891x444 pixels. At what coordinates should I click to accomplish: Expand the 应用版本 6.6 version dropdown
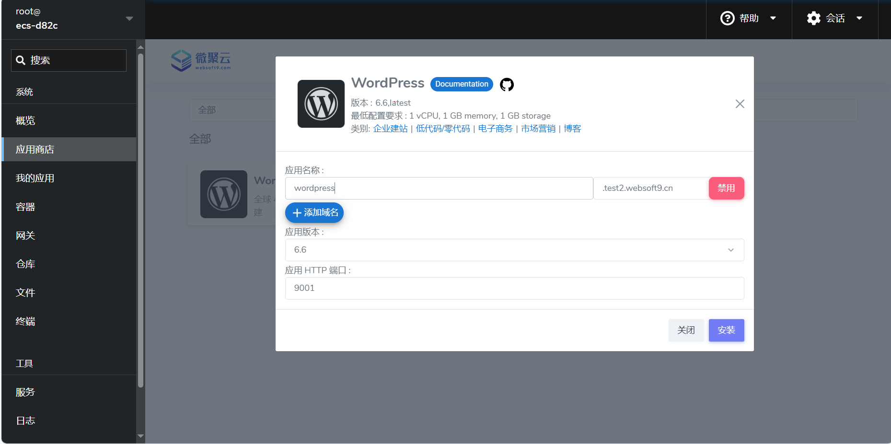[514, 250]
